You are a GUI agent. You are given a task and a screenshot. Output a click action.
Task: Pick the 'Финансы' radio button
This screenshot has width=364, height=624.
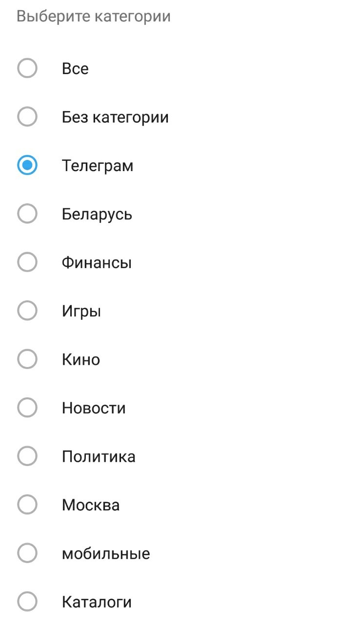pyautogui.click(x=27, y=263)
